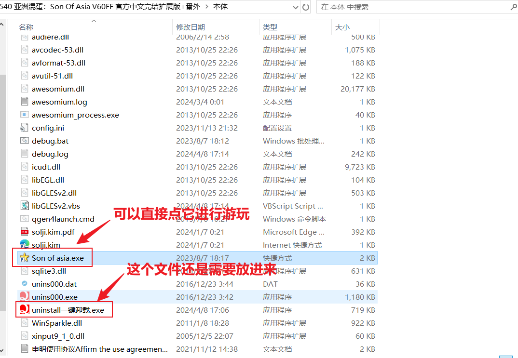Click the qgen4launch.cmd file icon

coord(25,219)
